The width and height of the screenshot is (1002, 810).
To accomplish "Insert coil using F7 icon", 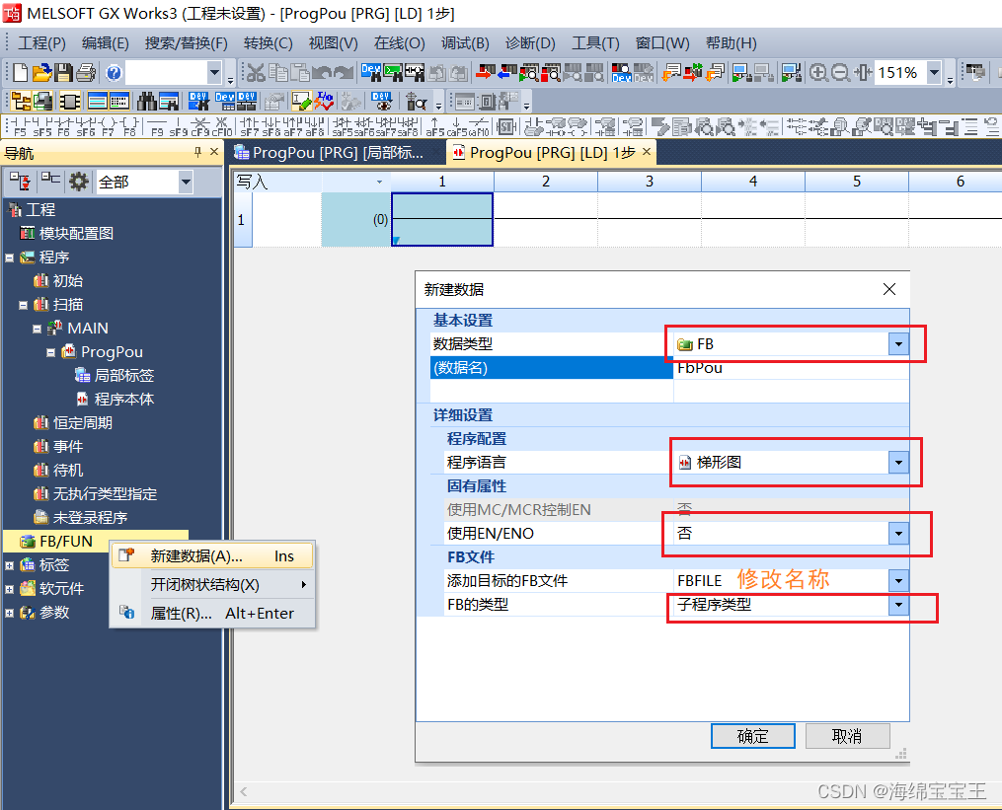I will point(108,126).
